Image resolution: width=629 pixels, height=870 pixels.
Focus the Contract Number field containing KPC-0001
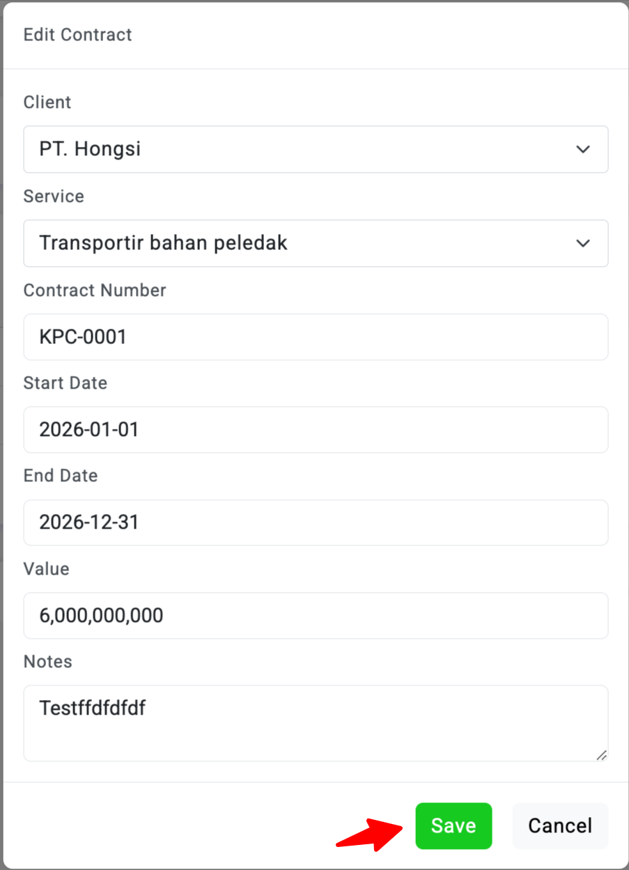[316, 337]
